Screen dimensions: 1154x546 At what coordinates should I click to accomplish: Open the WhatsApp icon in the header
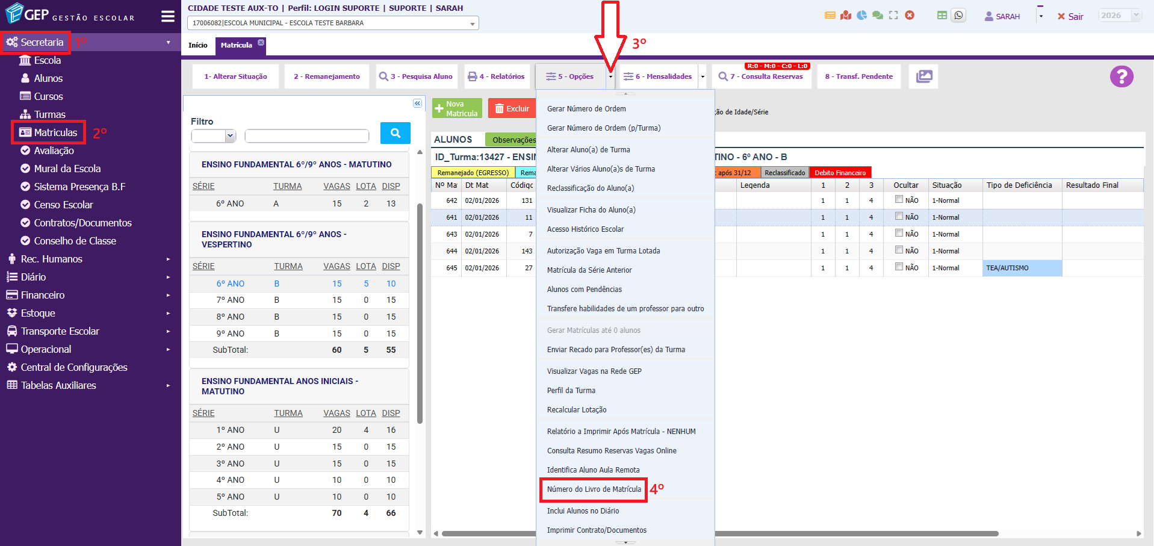(958, 16)
